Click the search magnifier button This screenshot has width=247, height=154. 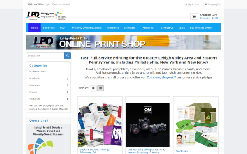(x=68, y=55)
